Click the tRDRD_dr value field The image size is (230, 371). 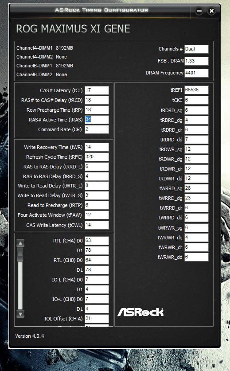click(x=196, y=130)
